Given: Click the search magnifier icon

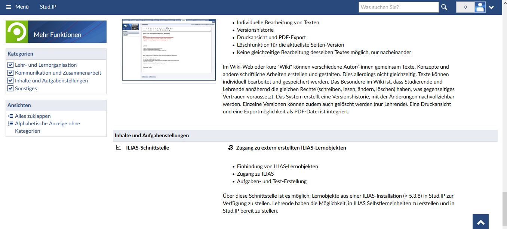Looking at the screenshot, I should 444,7.
